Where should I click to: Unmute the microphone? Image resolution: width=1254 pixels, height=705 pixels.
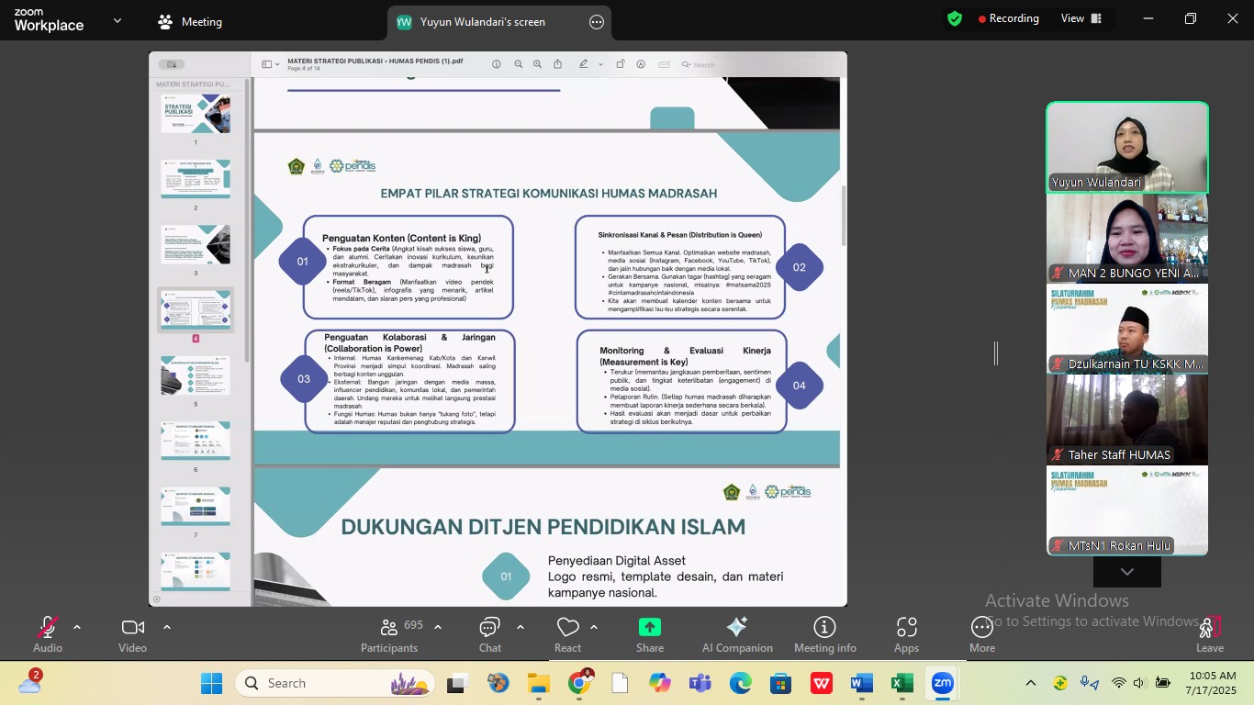[47, 633]
